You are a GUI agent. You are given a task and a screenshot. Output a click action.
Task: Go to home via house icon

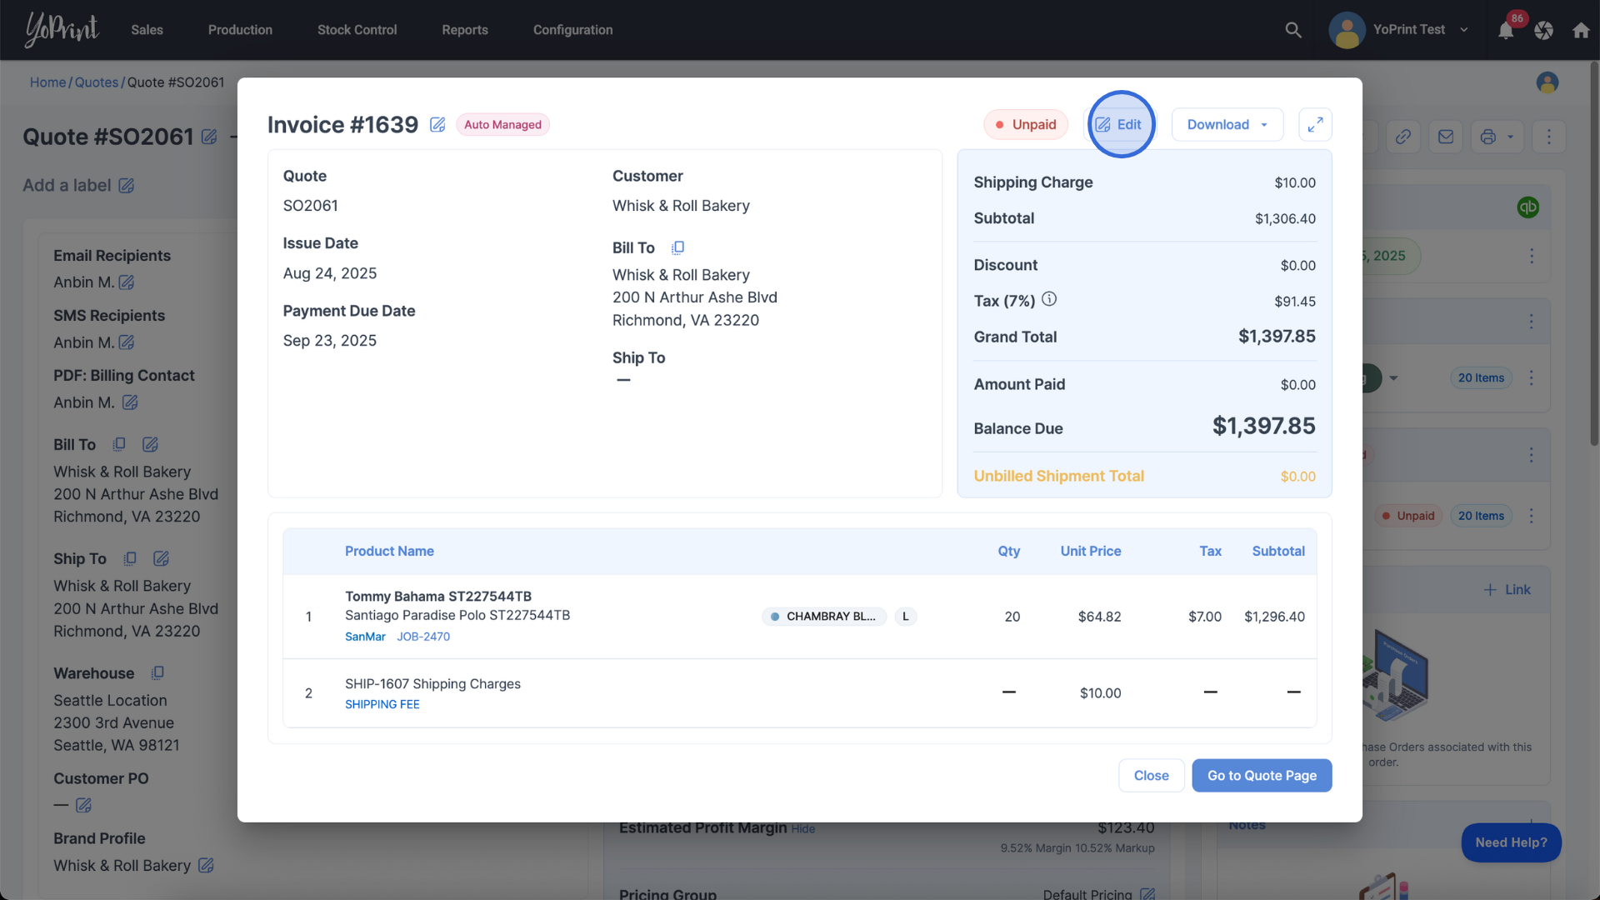1581,30
